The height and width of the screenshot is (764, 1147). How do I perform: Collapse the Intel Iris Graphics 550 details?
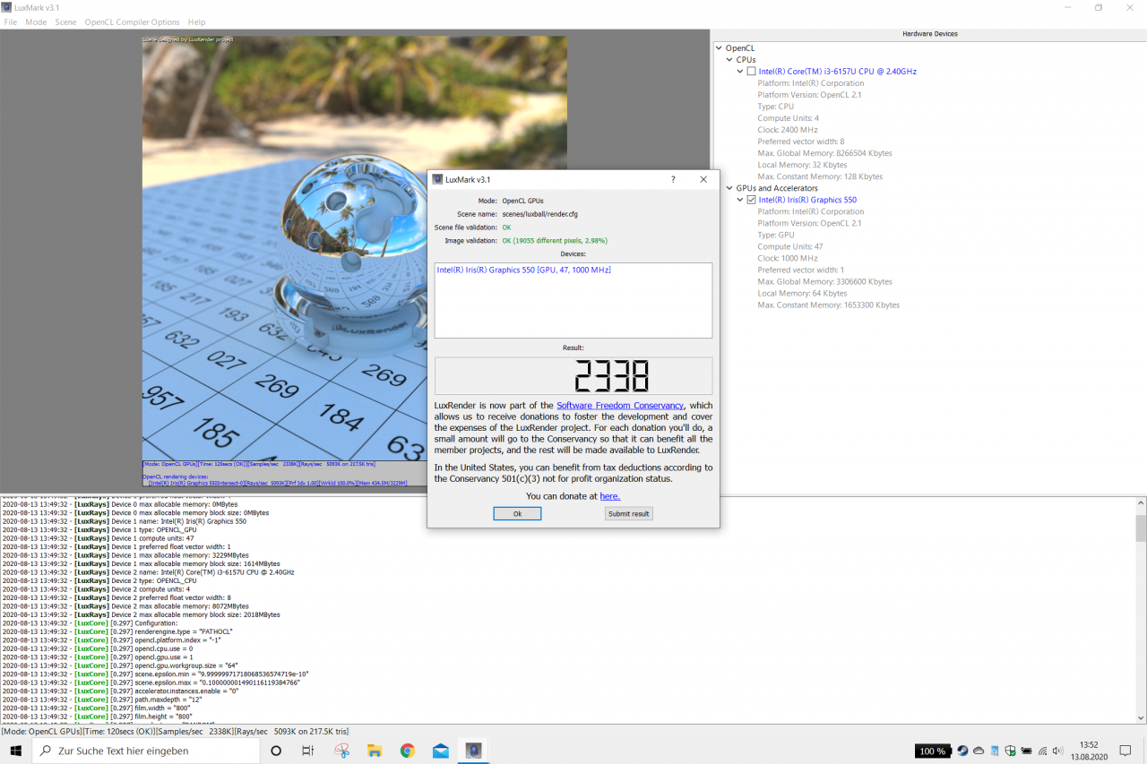click(x=740, y=200)
